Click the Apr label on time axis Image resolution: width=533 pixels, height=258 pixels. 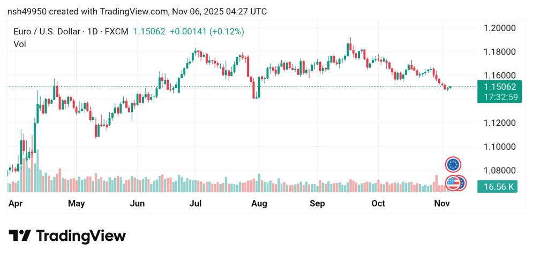pos(15,203)
